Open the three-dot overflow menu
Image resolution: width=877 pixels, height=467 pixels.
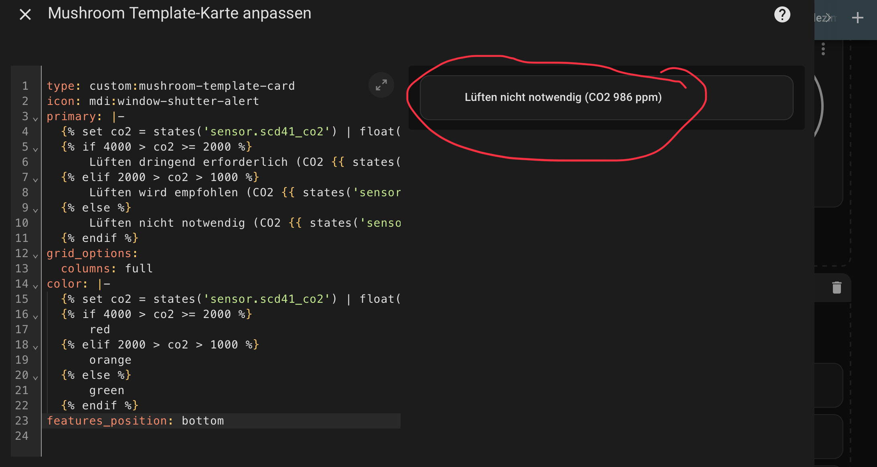[823, 49]
